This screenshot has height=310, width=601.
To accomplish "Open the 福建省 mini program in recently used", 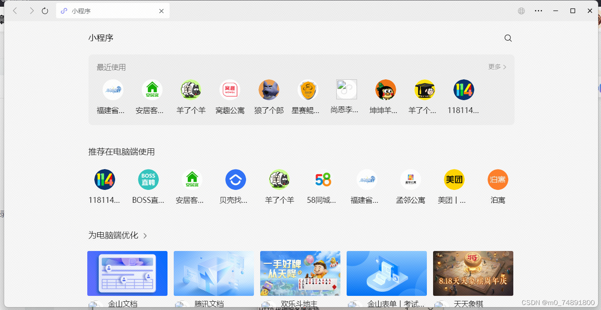I will pos(113,90).
